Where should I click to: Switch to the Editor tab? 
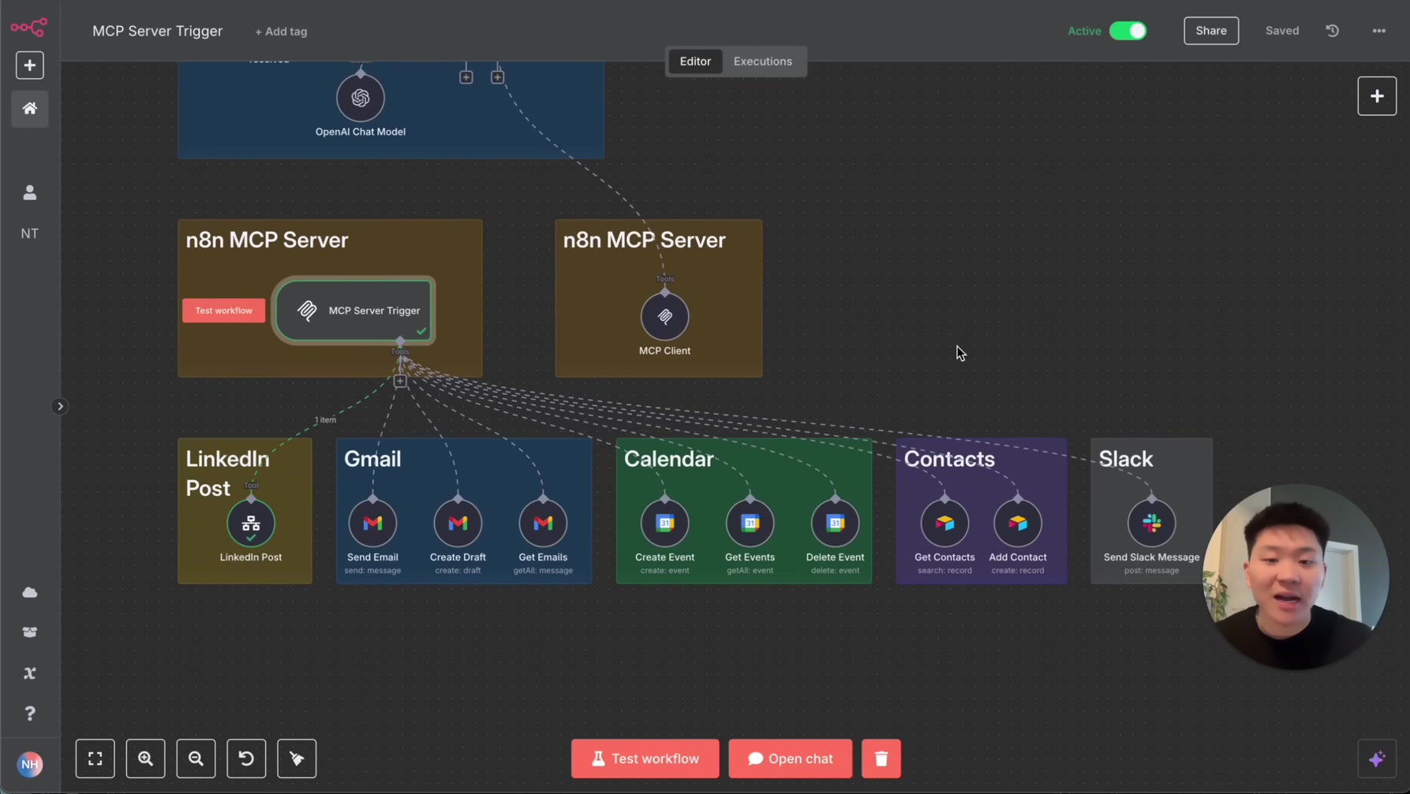[x=695, y=62]
